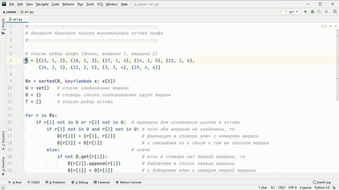Image resolution: width=339 pixels, height=190 pixels.
Task: Collapse the nested if at line 16
Action: pyautogui.click(x=23, y=129)
